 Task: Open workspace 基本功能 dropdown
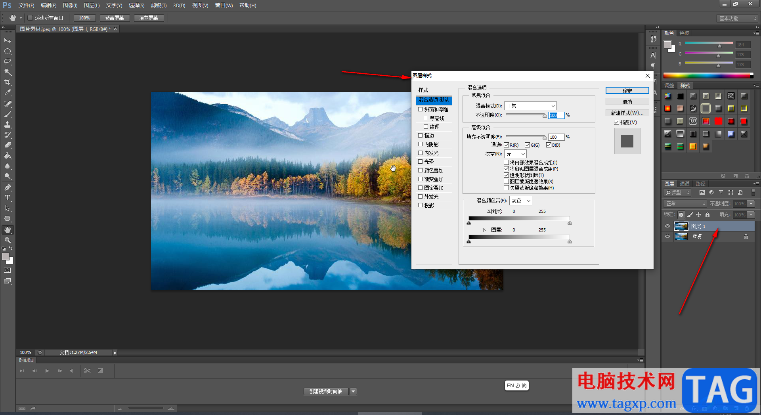(x=738, y=18)
